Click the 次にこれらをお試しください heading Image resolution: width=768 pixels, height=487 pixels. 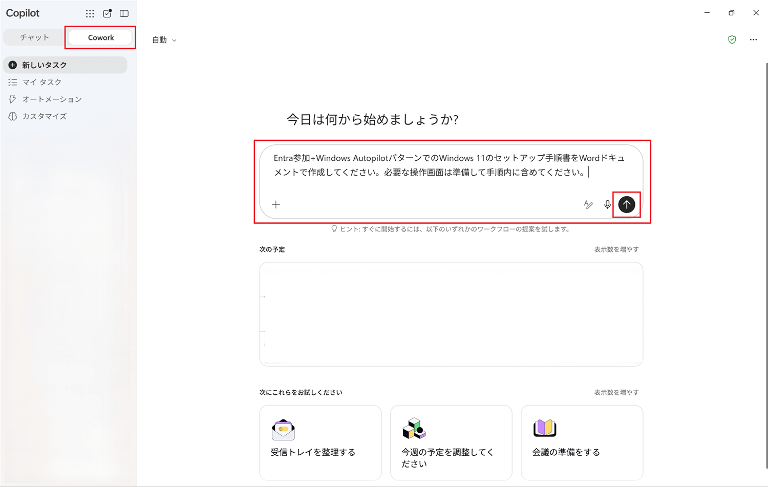pyautogui.click(x=301, y=392)
